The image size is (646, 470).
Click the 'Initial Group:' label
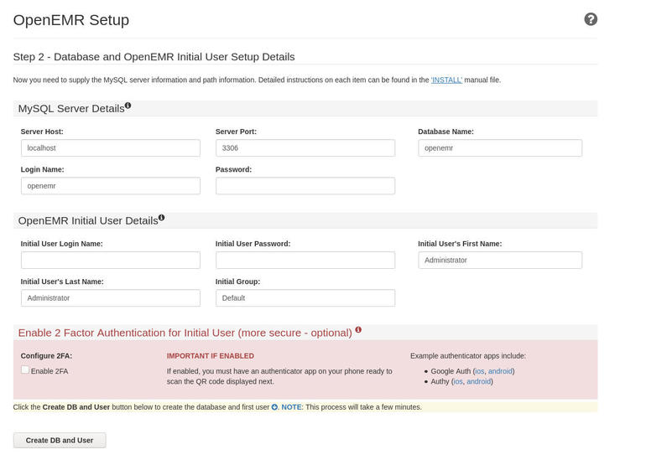237,281
